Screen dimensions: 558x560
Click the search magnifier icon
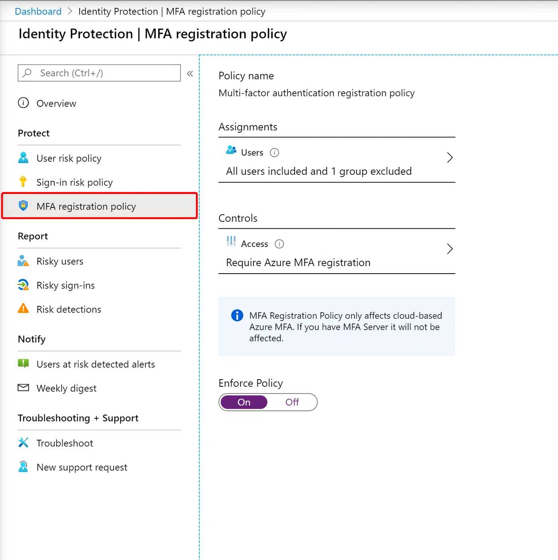tap(27, 73)
